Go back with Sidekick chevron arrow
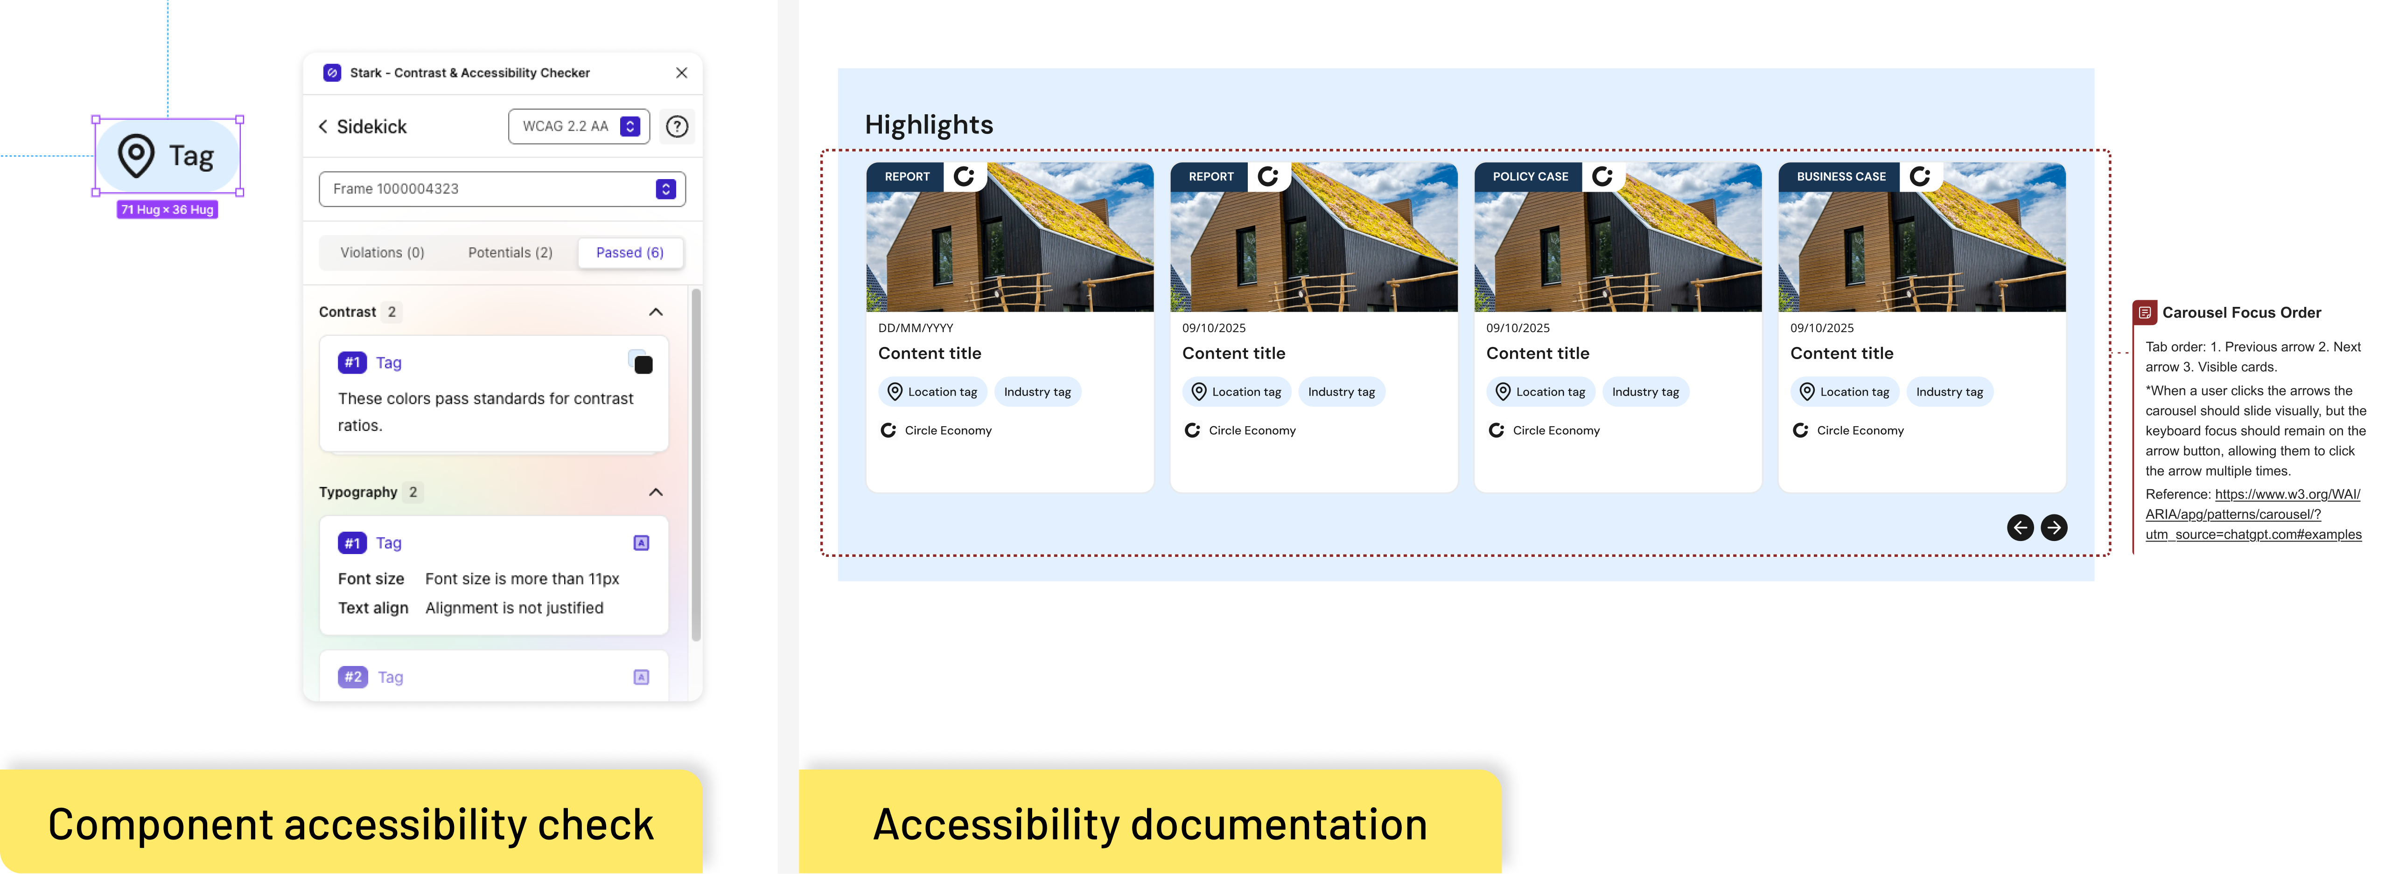 (x=323, y=126)
